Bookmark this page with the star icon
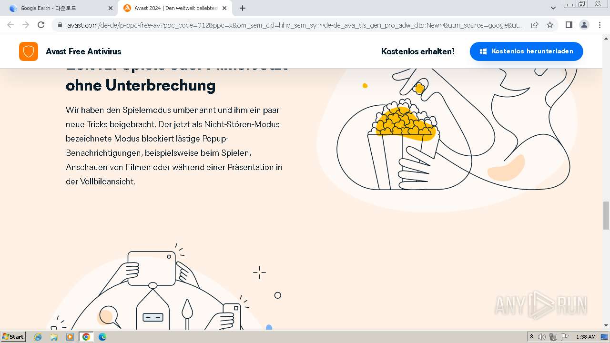 tap(550, 25)
